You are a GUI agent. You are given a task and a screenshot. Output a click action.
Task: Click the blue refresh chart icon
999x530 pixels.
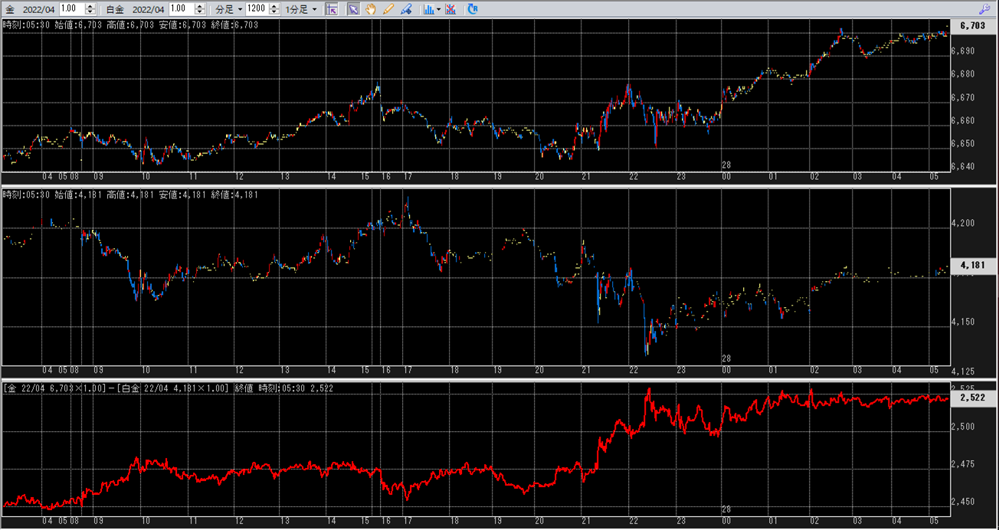472,9
